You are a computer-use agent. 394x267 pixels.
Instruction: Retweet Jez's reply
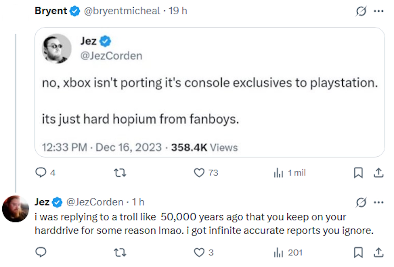pyautogui.click(x=120, y=252)
